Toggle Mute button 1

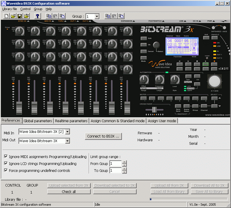(144, 98)
